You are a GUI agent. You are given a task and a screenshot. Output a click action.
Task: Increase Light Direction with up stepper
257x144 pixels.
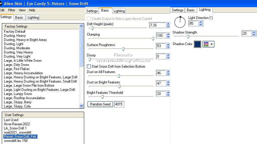tap(200, 22)
